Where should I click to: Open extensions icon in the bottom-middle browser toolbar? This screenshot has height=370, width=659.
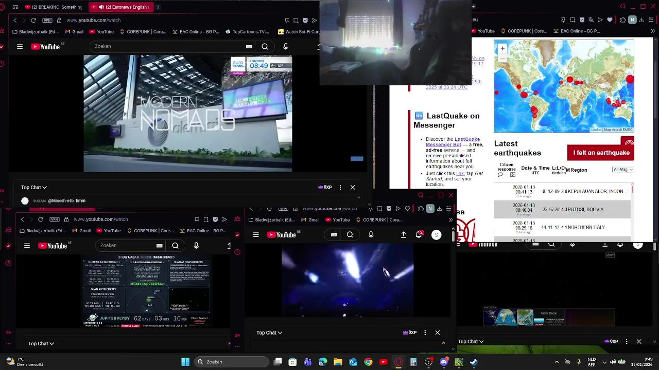click(421, 209)
